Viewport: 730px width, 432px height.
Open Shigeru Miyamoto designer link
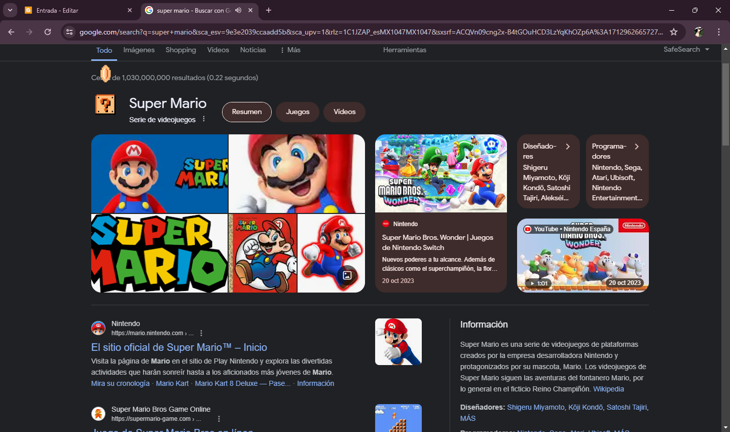(536, 407)
